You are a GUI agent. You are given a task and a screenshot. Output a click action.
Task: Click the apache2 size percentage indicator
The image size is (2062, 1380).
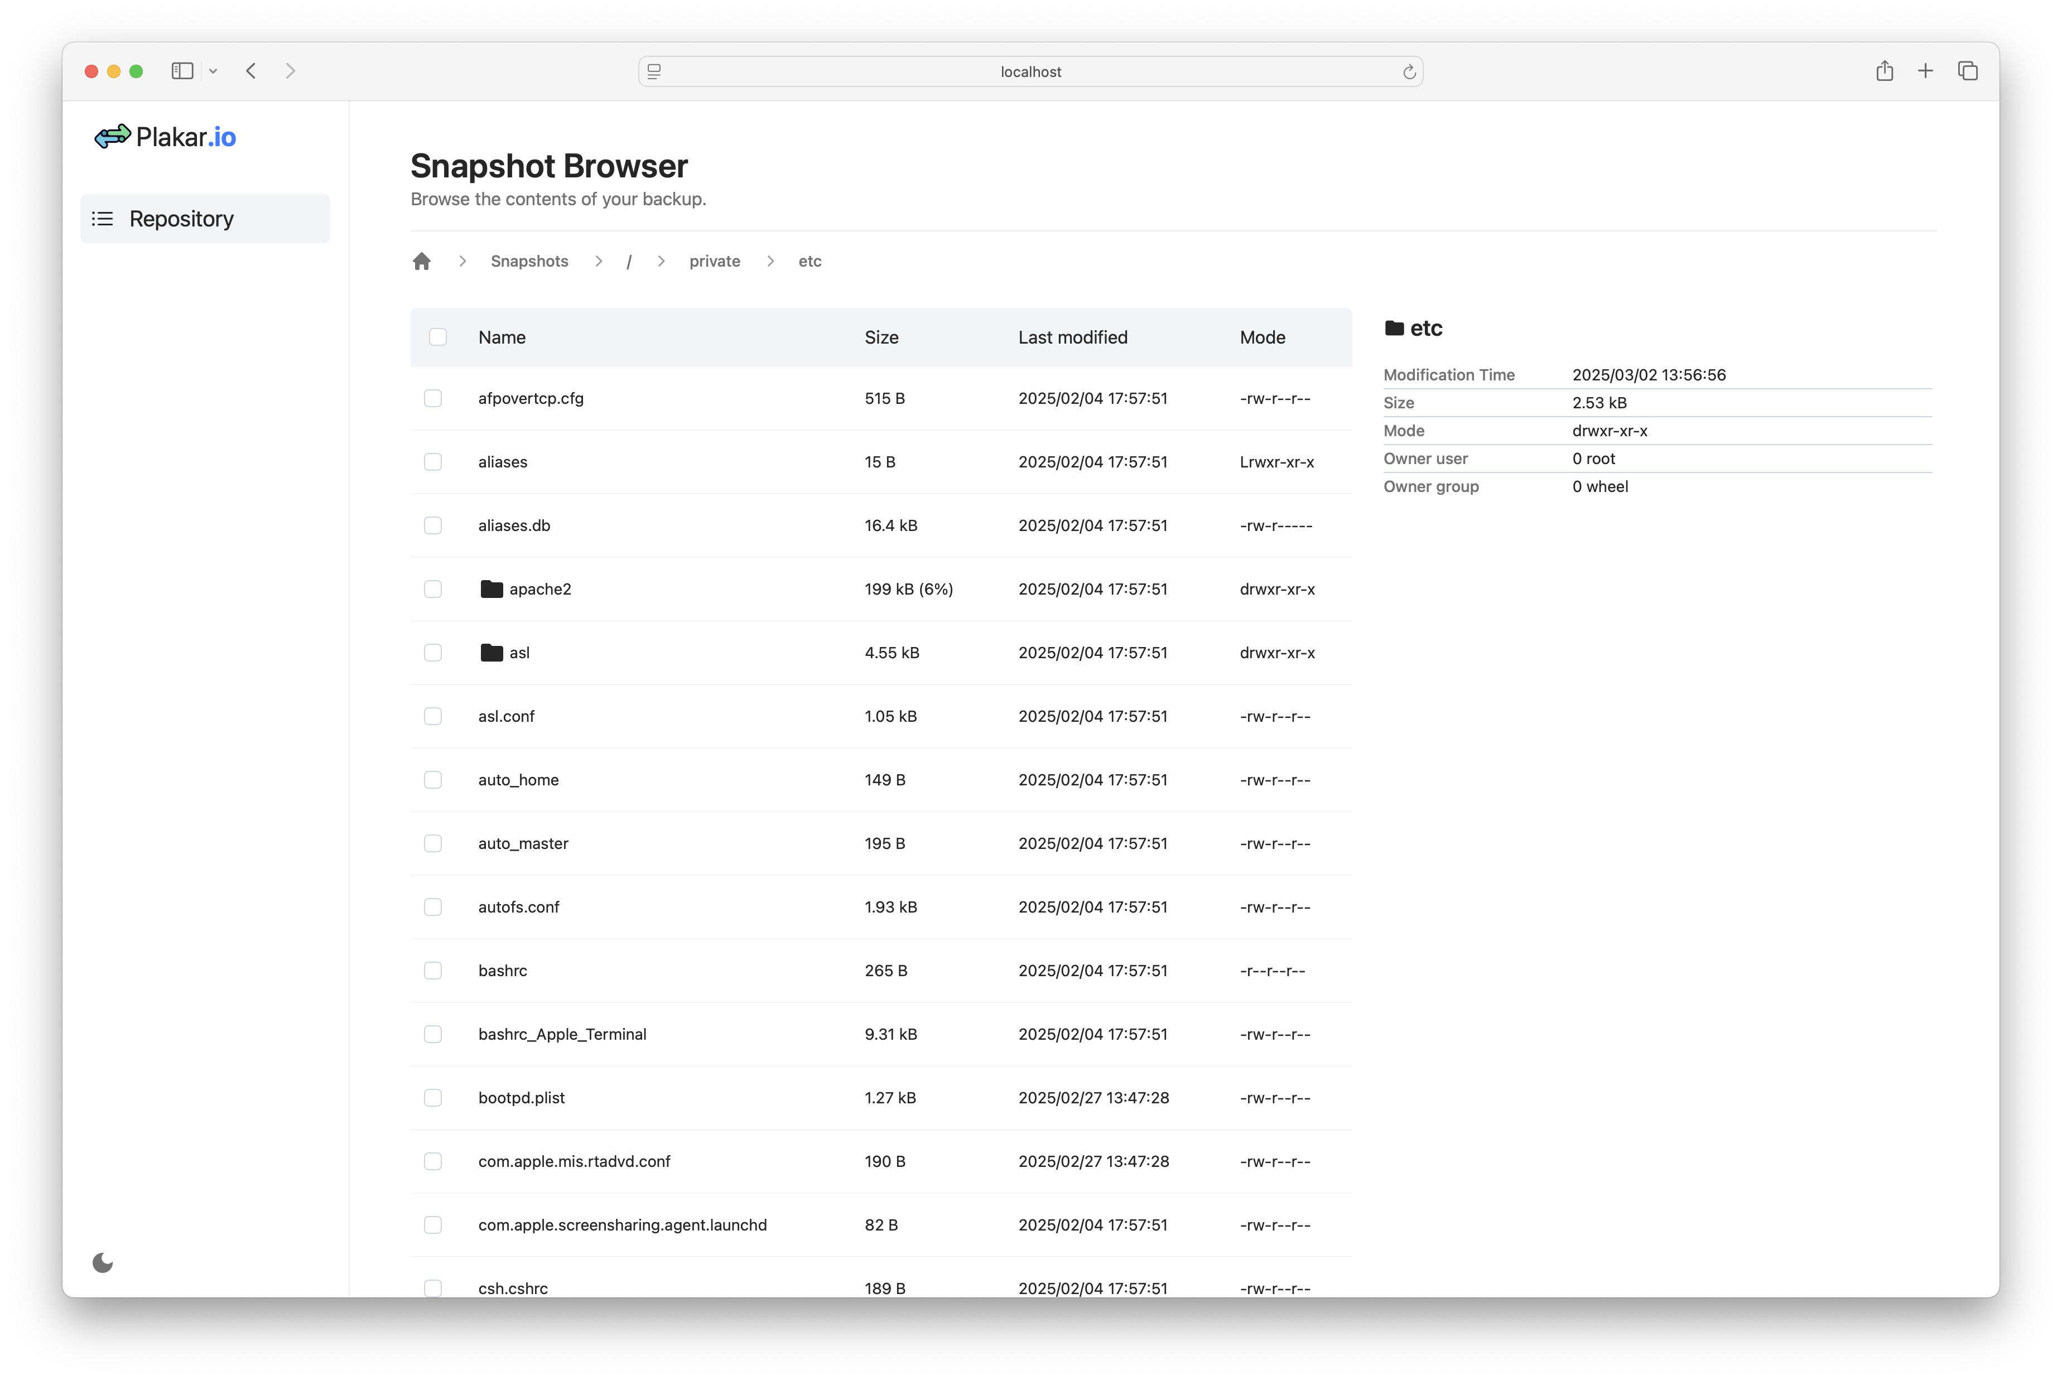(x=934, y=589)
